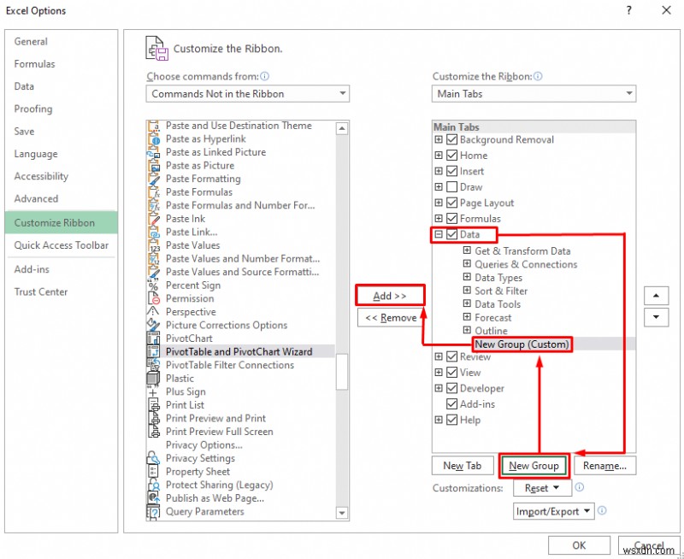Image resolution: width=684 pixels, height=559 pixels.
Task: Click the Paste Link... icon
Action: coord(154,232)
